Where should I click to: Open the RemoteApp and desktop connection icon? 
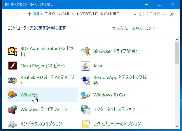tap(85, 80)
